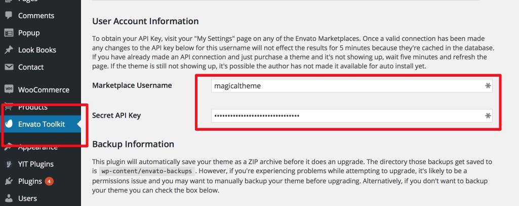Focus the Marketplace Username input field
Screen dimensions: 519x206
tap(351, 86)
